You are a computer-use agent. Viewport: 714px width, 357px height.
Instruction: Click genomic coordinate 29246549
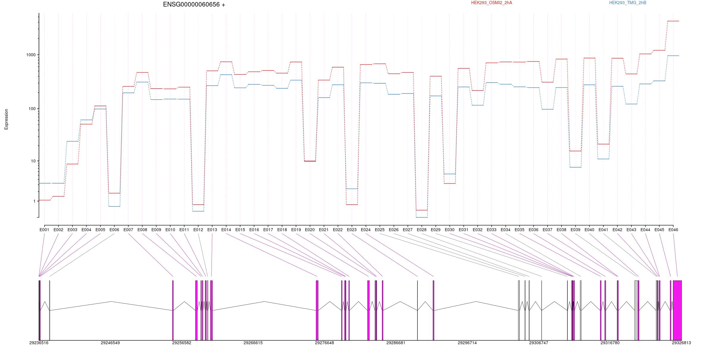pos(110,343)
